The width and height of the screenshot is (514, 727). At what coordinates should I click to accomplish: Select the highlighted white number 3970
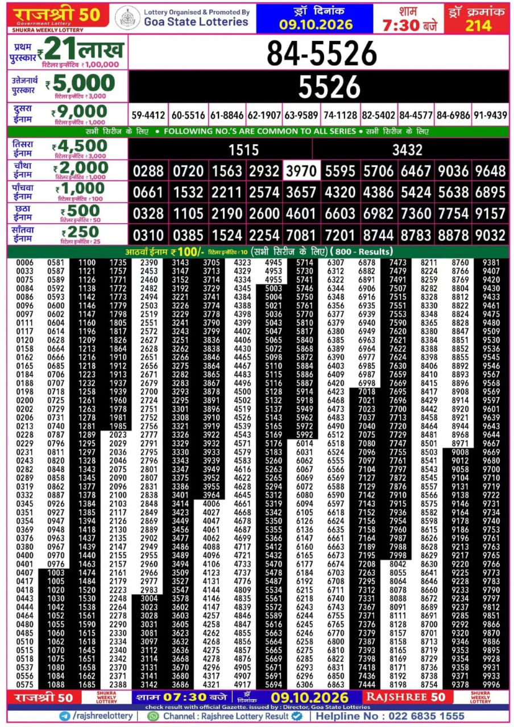[301, 172]
